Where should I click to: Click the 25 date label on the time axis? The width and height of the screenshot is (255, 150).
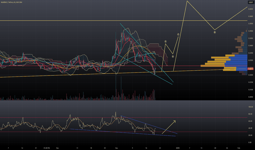(105, 148)
